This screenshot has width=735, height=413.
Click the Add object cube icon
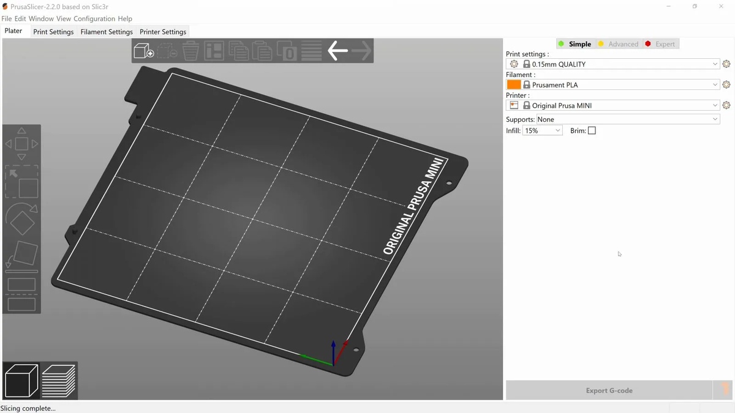(x=144, y=51)
